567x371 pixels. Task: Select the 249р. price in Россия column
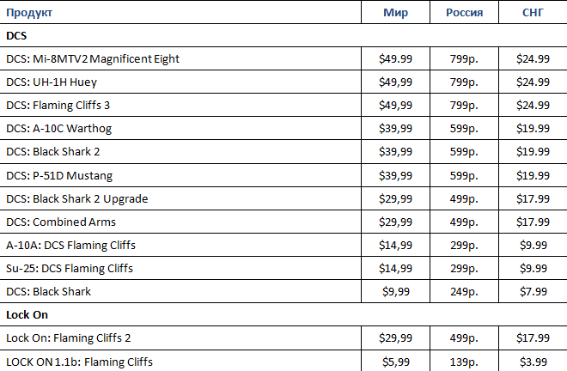tap(464, 291)
